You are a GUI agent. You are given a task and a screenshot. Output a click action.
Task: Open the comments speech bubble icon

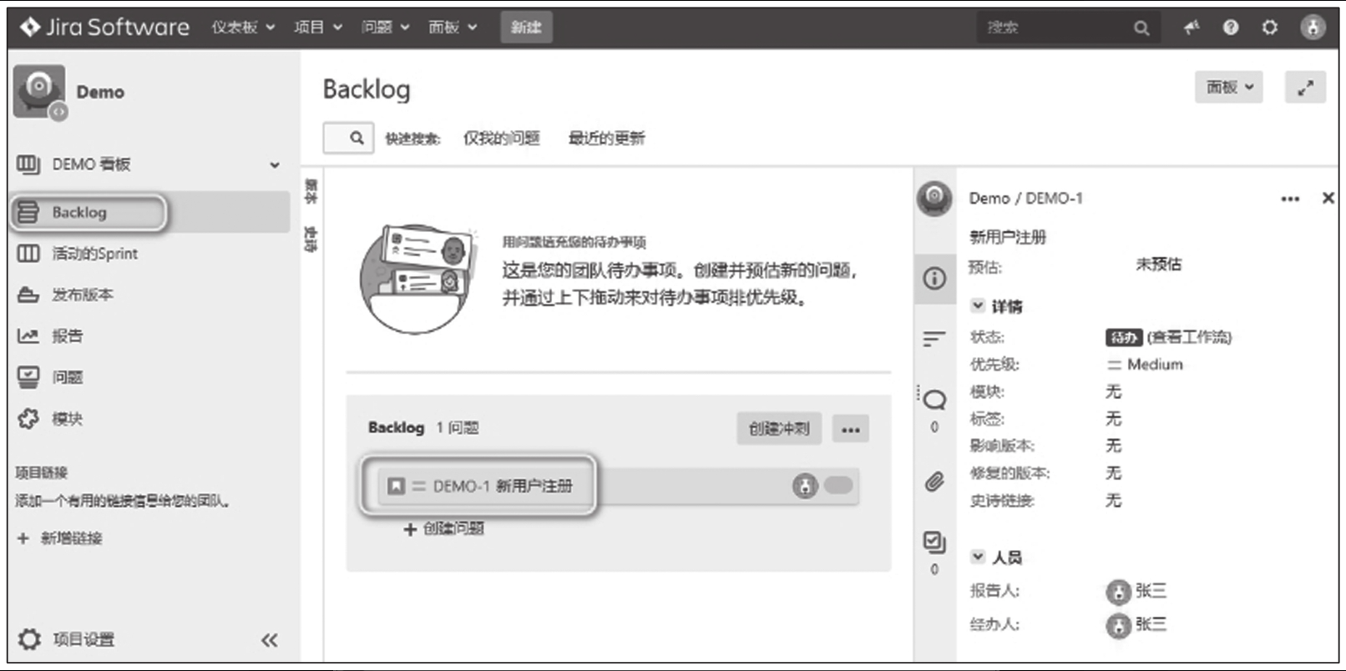[934, 400]
